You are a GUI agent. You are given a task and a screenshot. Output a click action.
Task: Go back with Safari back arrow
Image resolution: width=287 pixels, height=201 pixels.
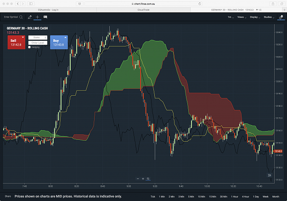[x=18, y=4]
